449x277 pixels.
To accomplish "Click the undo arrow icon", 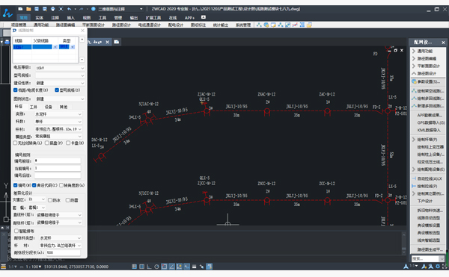I will [x=69, y=9].
